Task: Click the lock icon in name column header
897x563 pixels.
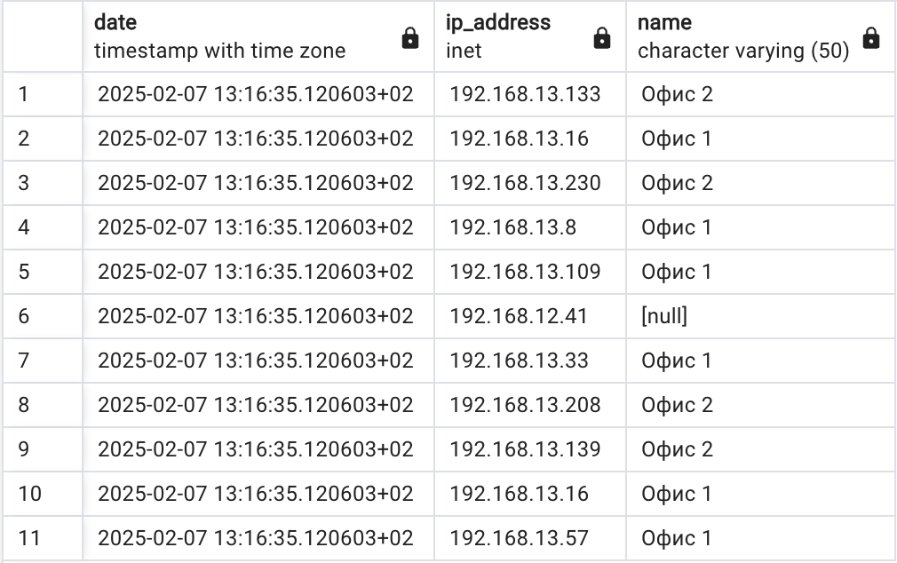Action: (x=870, y=38)
